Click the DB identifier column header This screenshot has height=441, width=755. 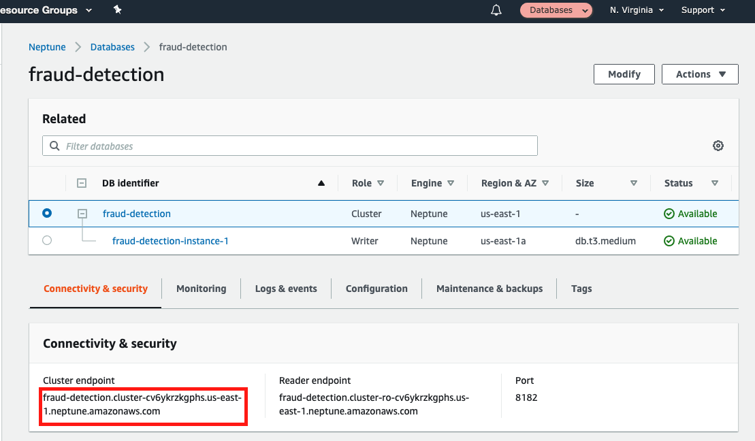pyautogui.click(x=131, y=183)
